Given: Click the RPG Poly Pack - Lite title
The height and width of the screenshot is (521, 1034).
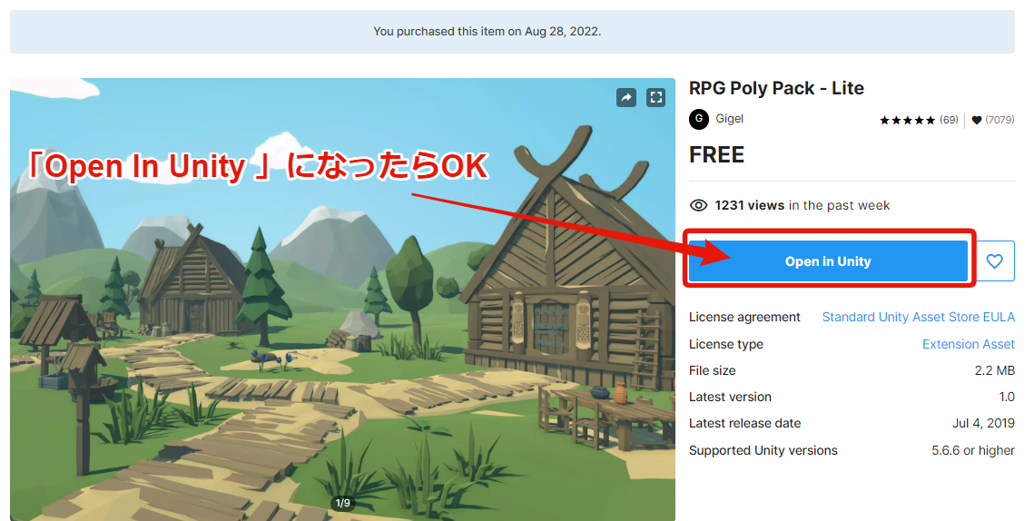Looking at the screenshot, I should [x=776, y=88].
